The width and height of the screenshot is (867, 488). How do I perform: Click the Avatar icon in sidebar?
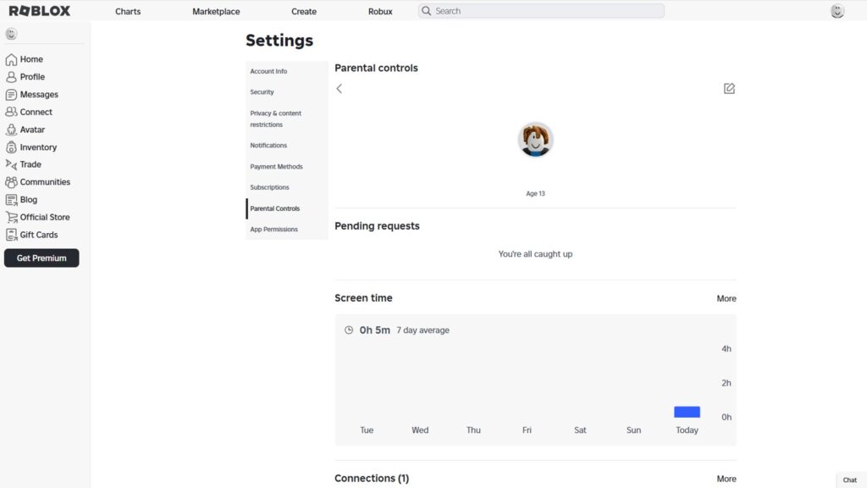[11, 130]
